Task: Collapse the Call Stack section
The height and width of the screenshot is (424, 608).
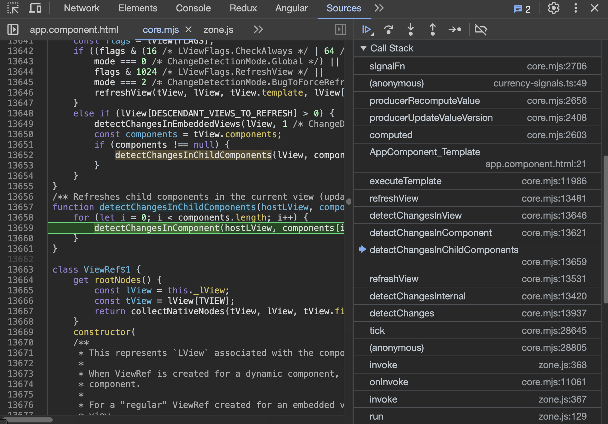Action: pyautogui.click(x=363, y=48)
